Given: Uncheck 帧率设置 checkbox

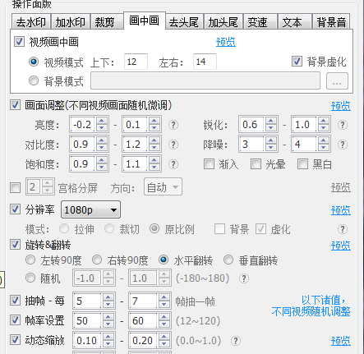Looking at the screenshot, I should 15,320.
